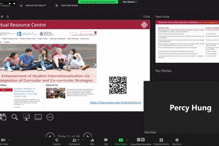This screenshot has width=219, height=146.
Task: Click the DISPLAY SETTINGS monitor icon
Action: pos(21,5)
